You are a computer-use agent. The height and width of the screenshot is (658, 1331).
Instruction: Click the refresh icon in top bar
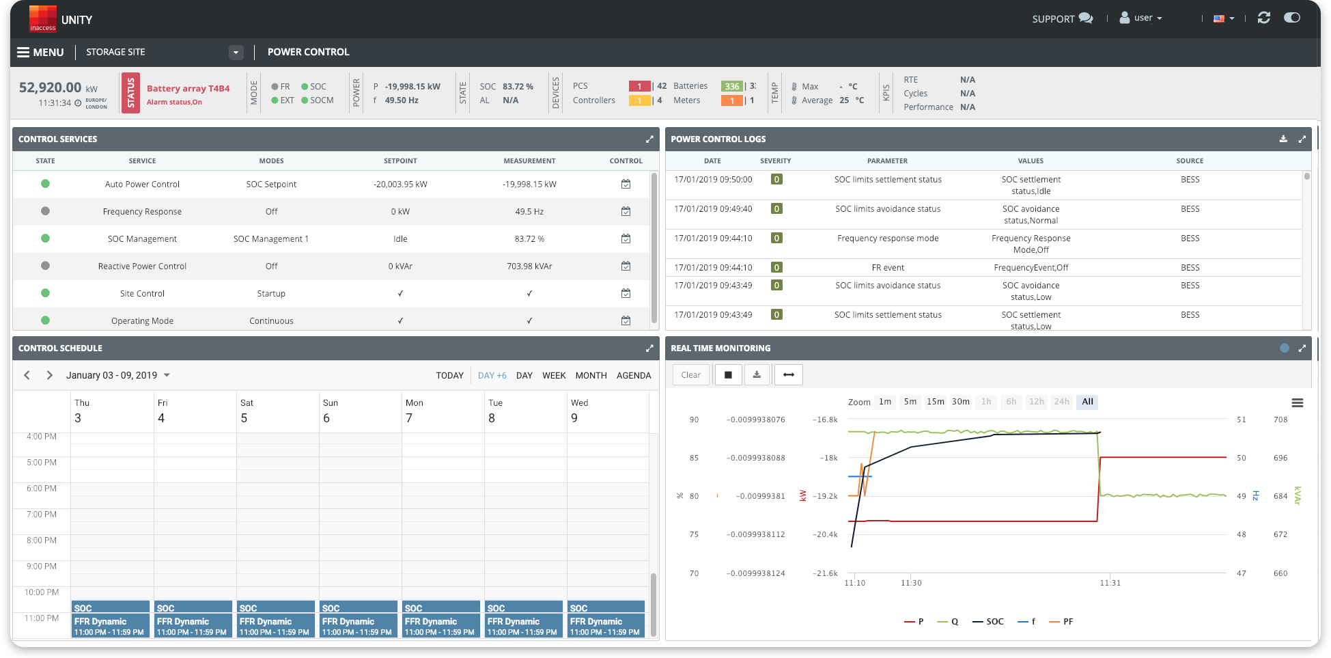point(1263,18)
